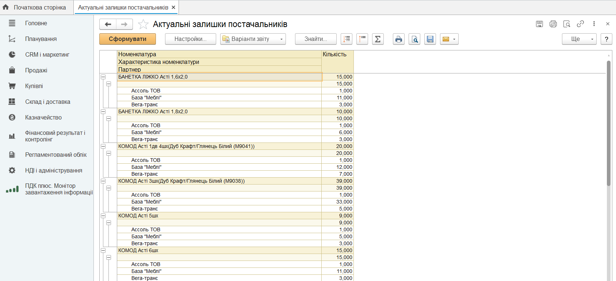Open the Купівлі sidebar section
Screen dimensions: 616x281
coord(47,86)
